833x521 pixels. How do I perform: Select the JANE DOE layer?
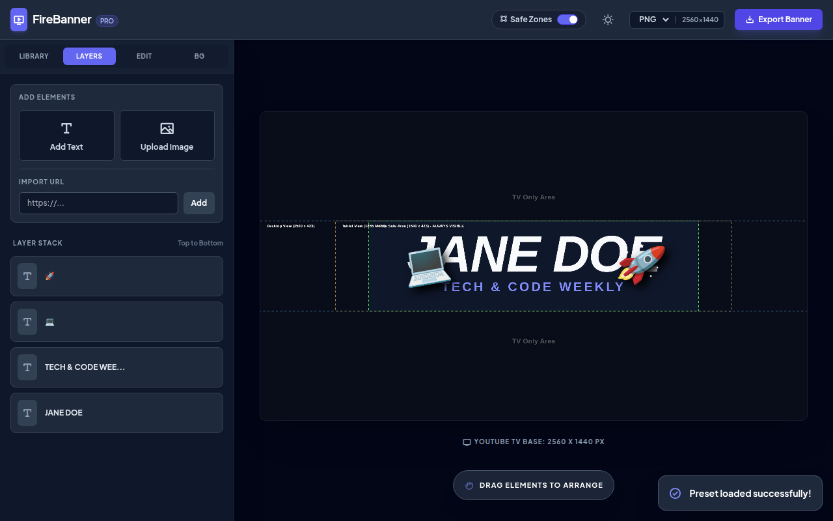116,413
